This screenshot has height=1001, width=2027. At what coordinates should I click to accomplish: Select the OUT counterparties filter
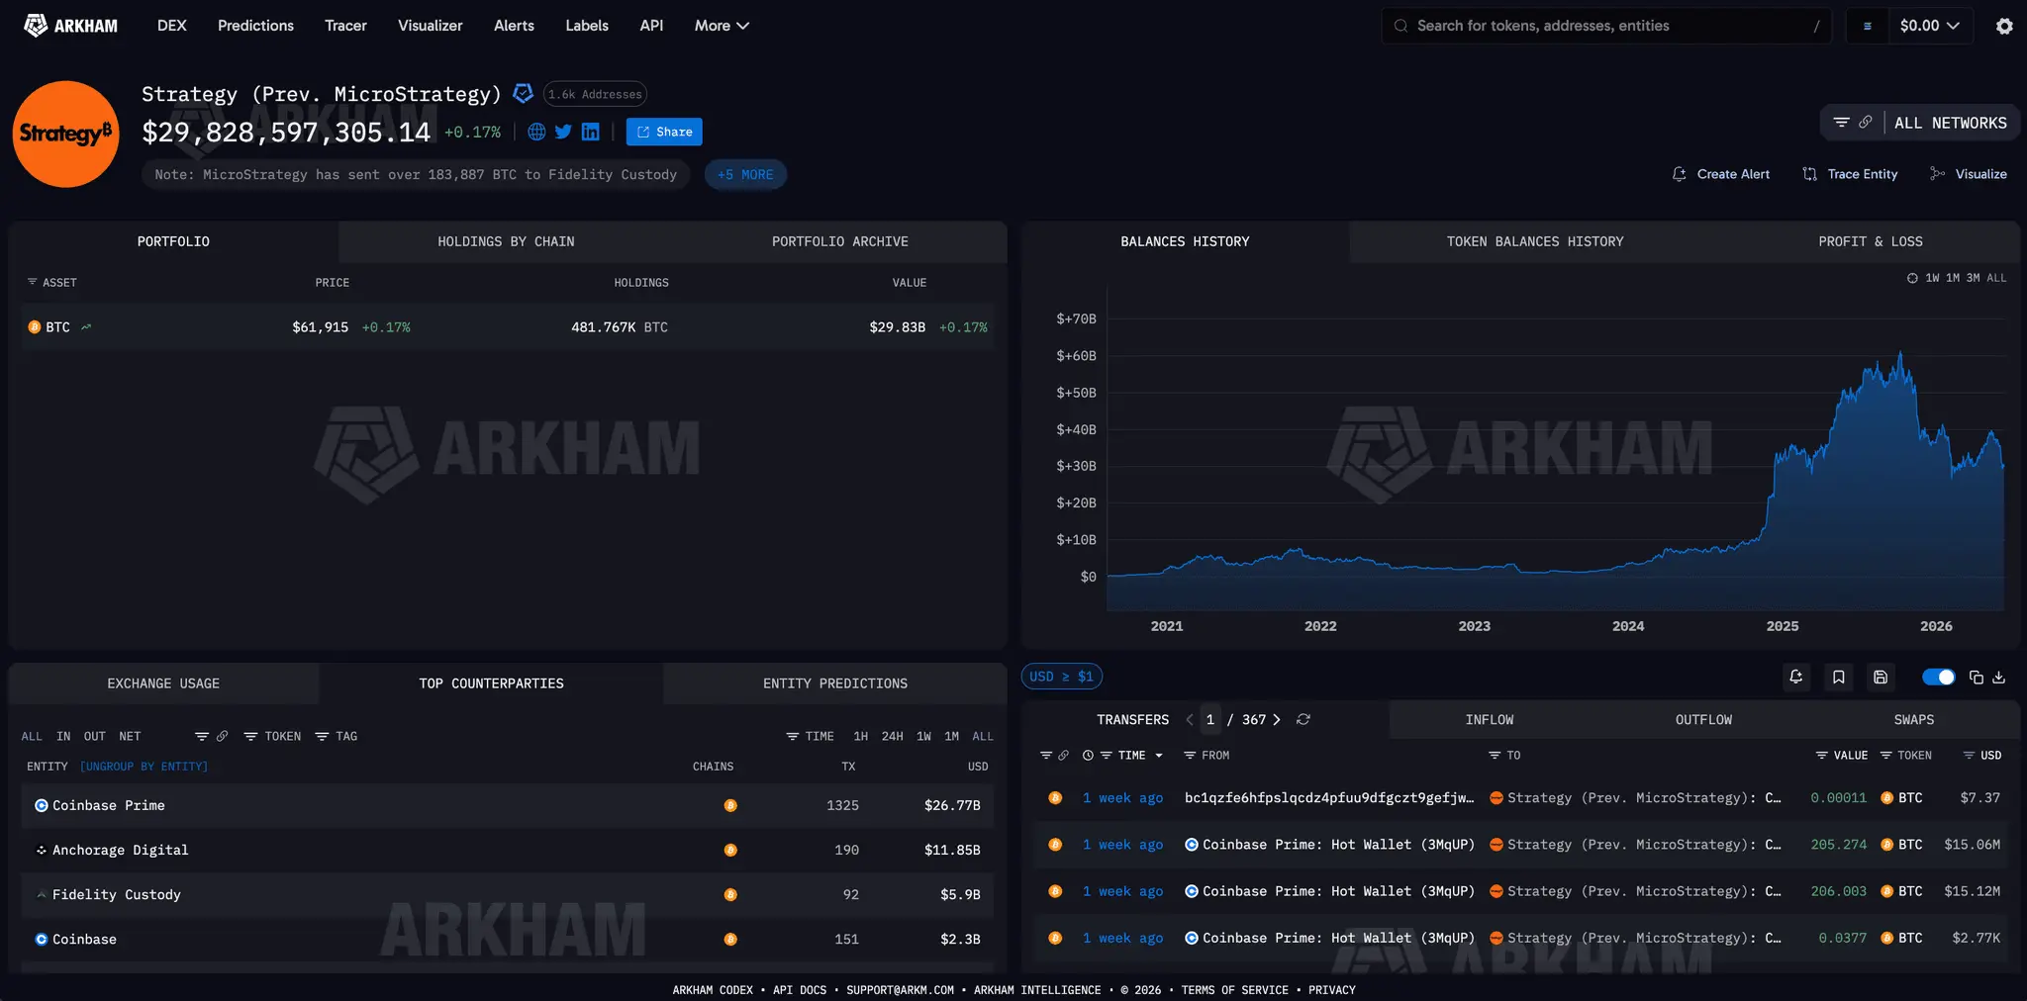point(94,737)
